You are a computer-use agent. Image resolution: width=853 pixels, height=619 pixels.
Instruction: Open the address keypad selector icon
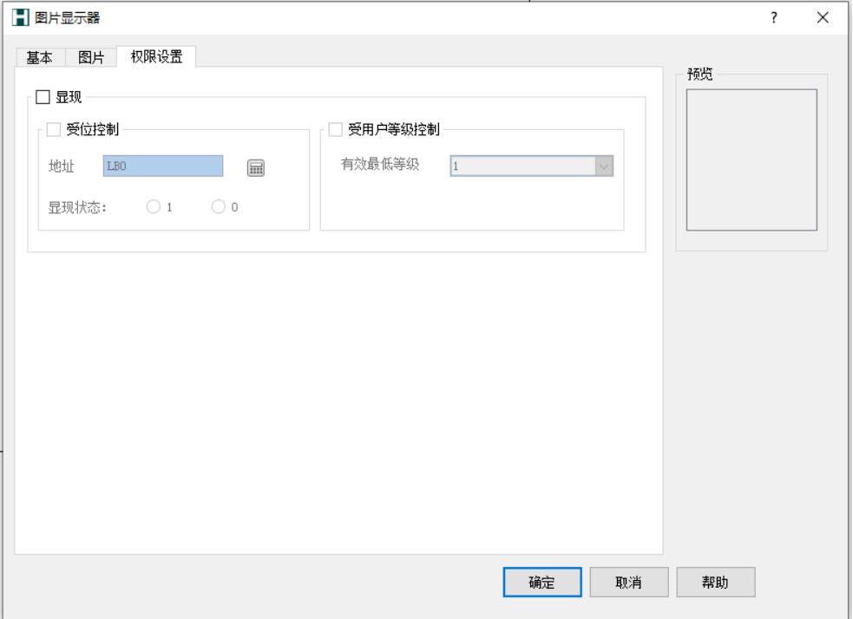[x=255, y=169]
